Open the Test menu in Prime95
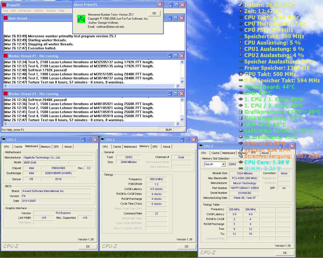Viewport: 323px width, 258px height. (6, 11)
